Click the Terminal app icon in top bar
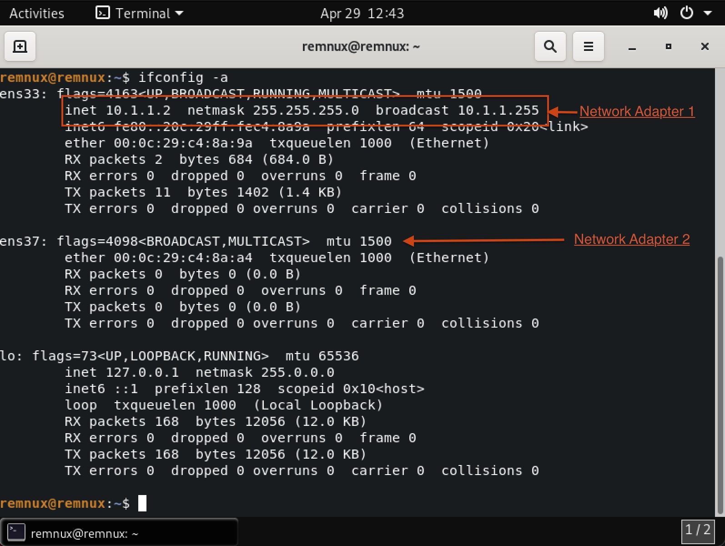725x546 pixels. (x=103, y=13)
